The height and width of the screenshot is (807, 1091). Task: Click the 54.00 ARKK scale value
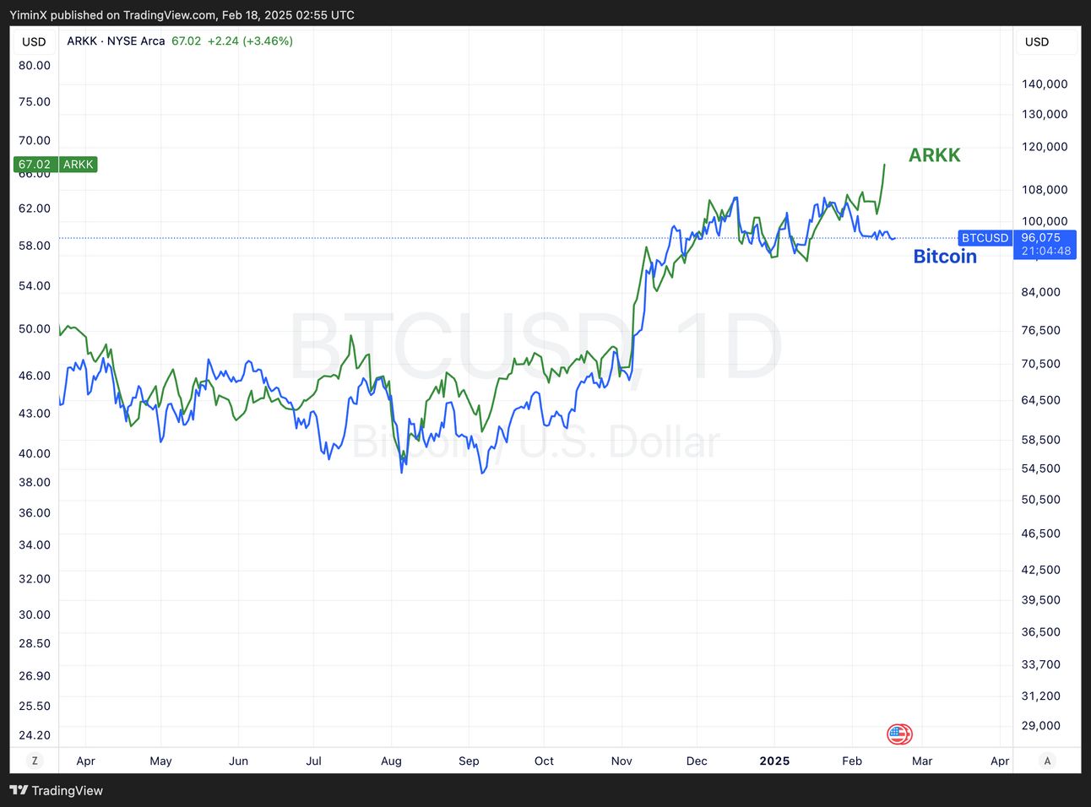[x=35, y=285]
